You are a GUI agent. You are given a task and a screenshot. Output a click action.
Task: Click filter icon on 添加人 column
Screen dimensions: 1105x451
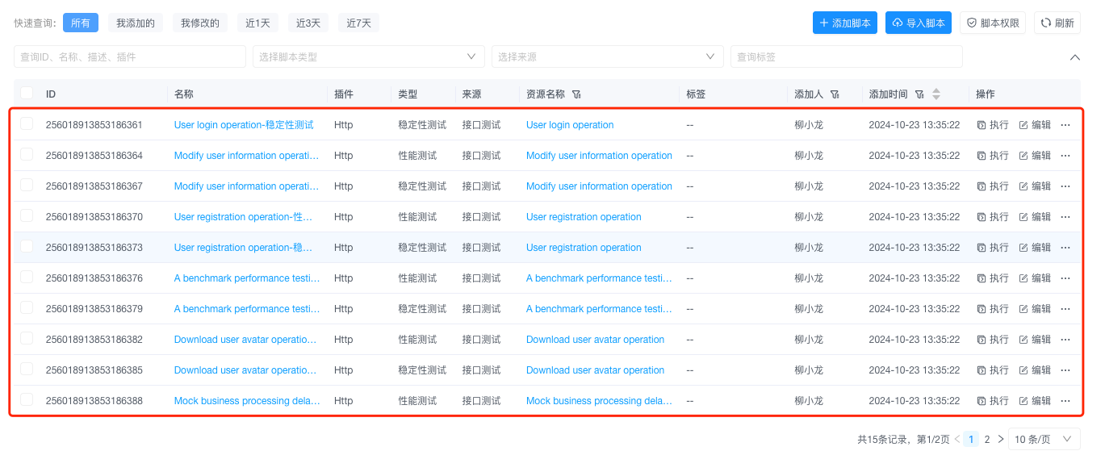835,94
